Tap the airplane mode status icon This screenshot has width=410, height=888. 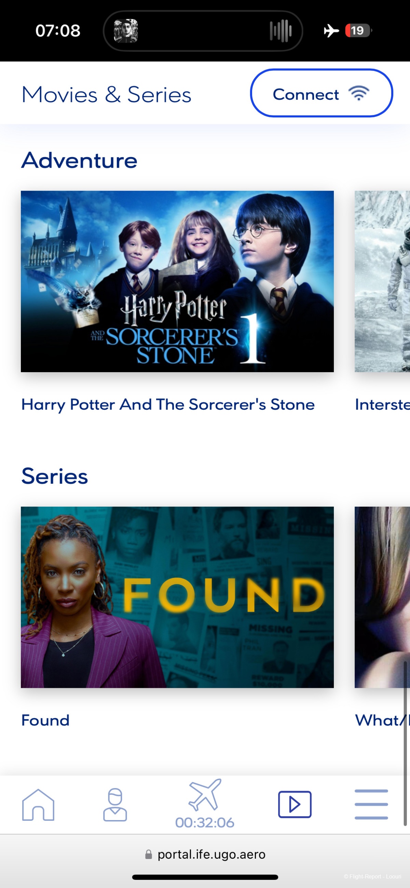point(331,31)
